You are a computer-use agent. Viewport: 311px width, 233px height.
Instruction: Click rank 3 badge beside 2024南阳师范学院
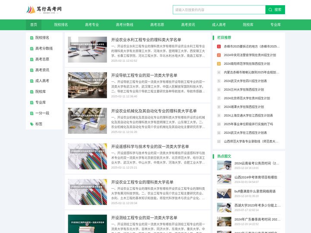click(x=219, y=64)
